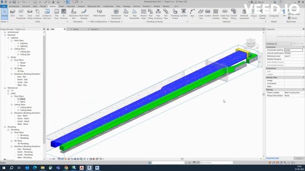
Task: Switch to the Massing & Site tab
Action: [94, 6]
